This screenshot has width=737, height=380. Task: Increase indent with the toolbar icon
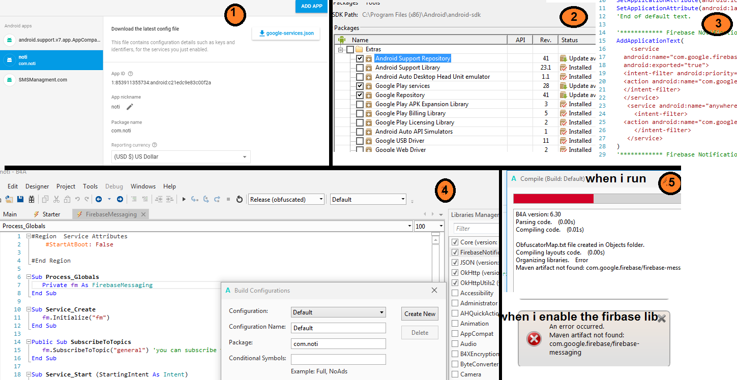(x=170, y=199)
